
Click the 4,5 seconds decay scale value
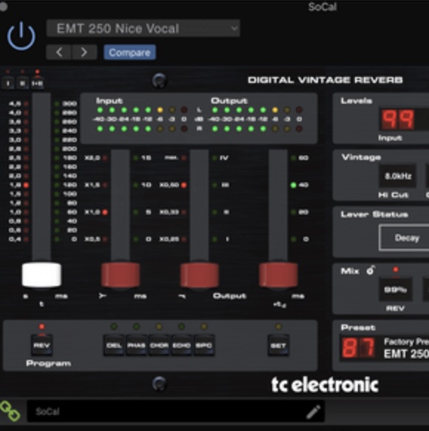pyautogui.click(x=15, y=104)
